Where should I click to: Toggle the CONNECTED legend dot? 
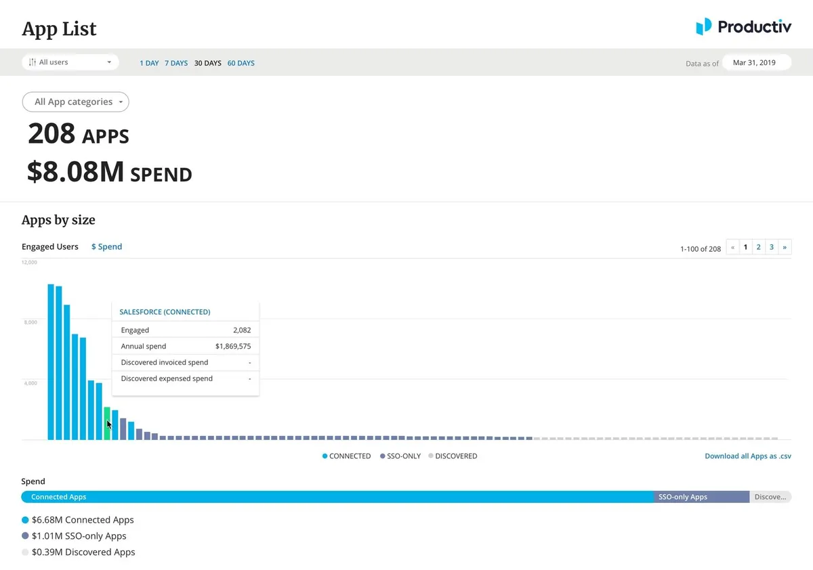[x=325, y=456]
